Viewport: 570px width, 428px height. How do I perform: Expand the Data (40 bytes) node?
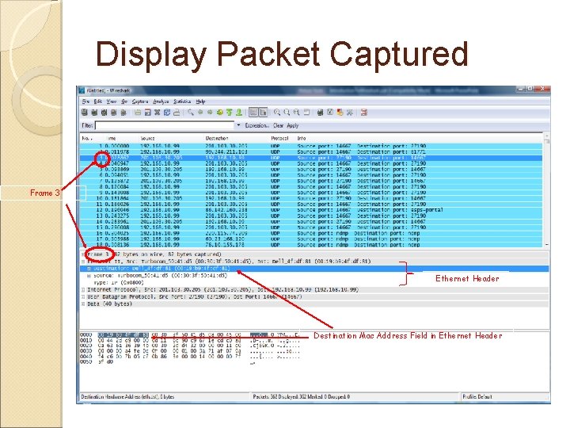83,304
